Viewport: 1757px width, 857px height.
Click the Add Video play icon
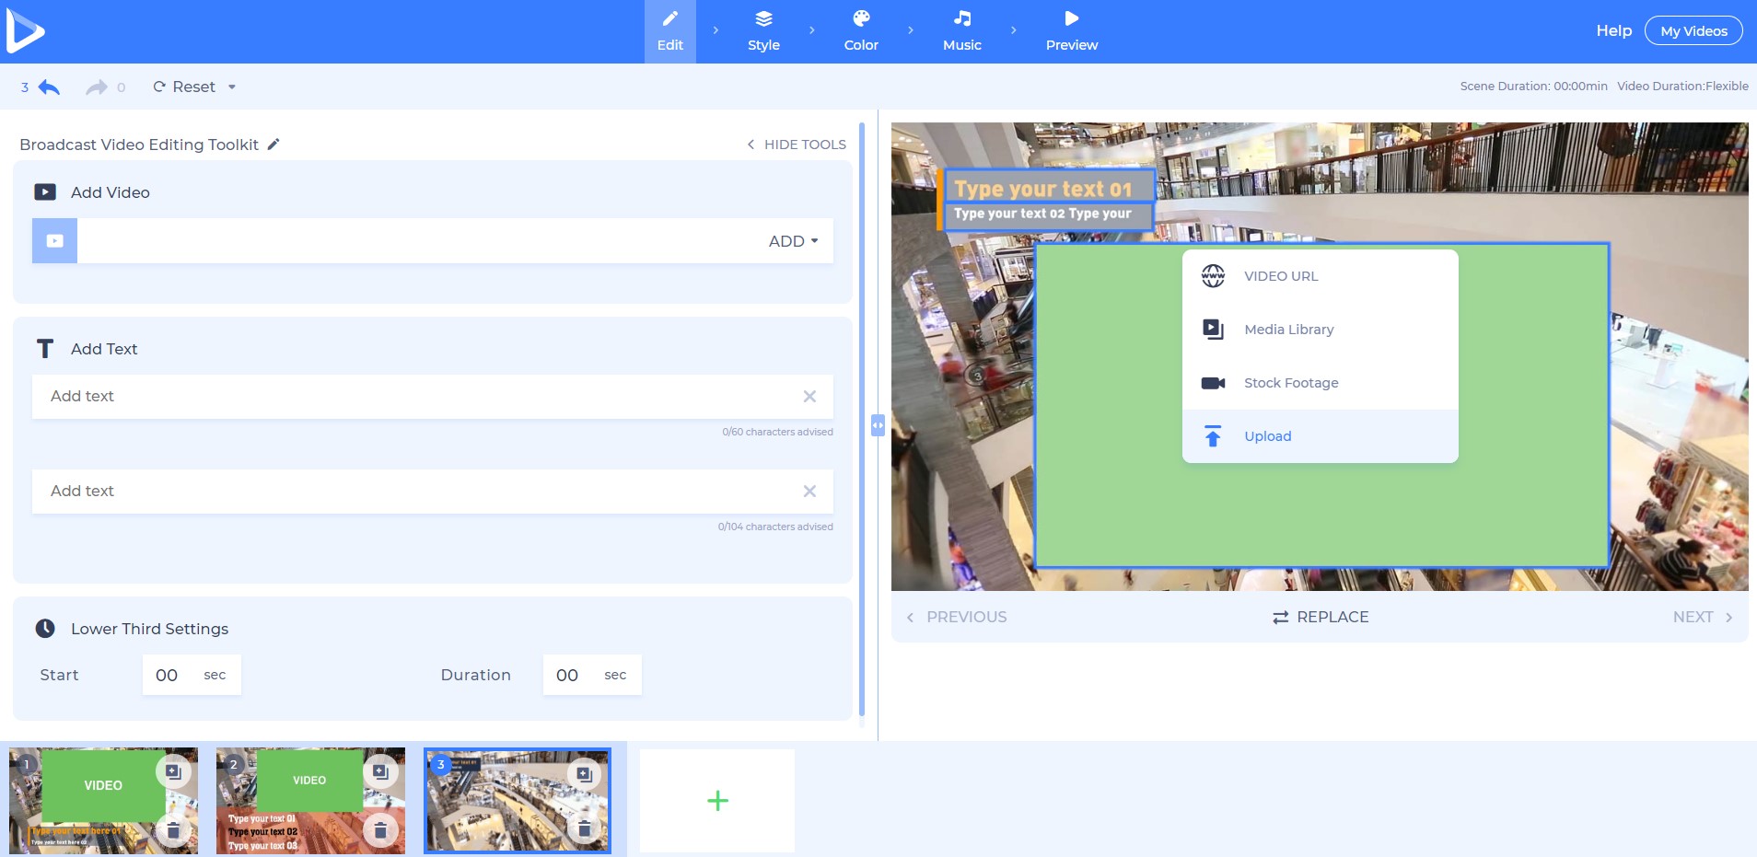click(x=45, y=192)
